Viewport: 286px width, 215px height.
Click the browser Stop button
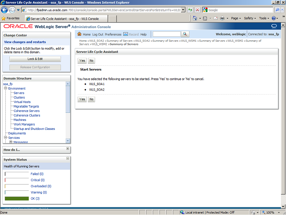tap(197, 9)
